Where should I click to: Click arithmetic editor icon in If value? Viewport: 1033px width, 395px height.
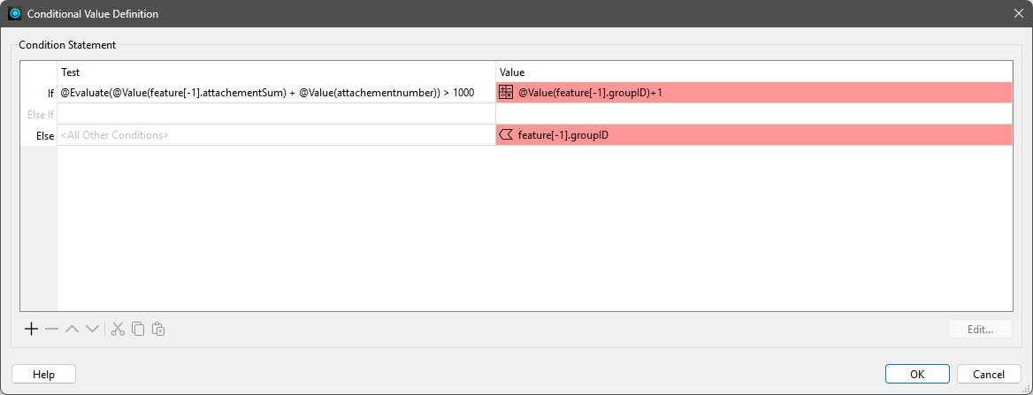pyautogui.click(x=506, y=93)
